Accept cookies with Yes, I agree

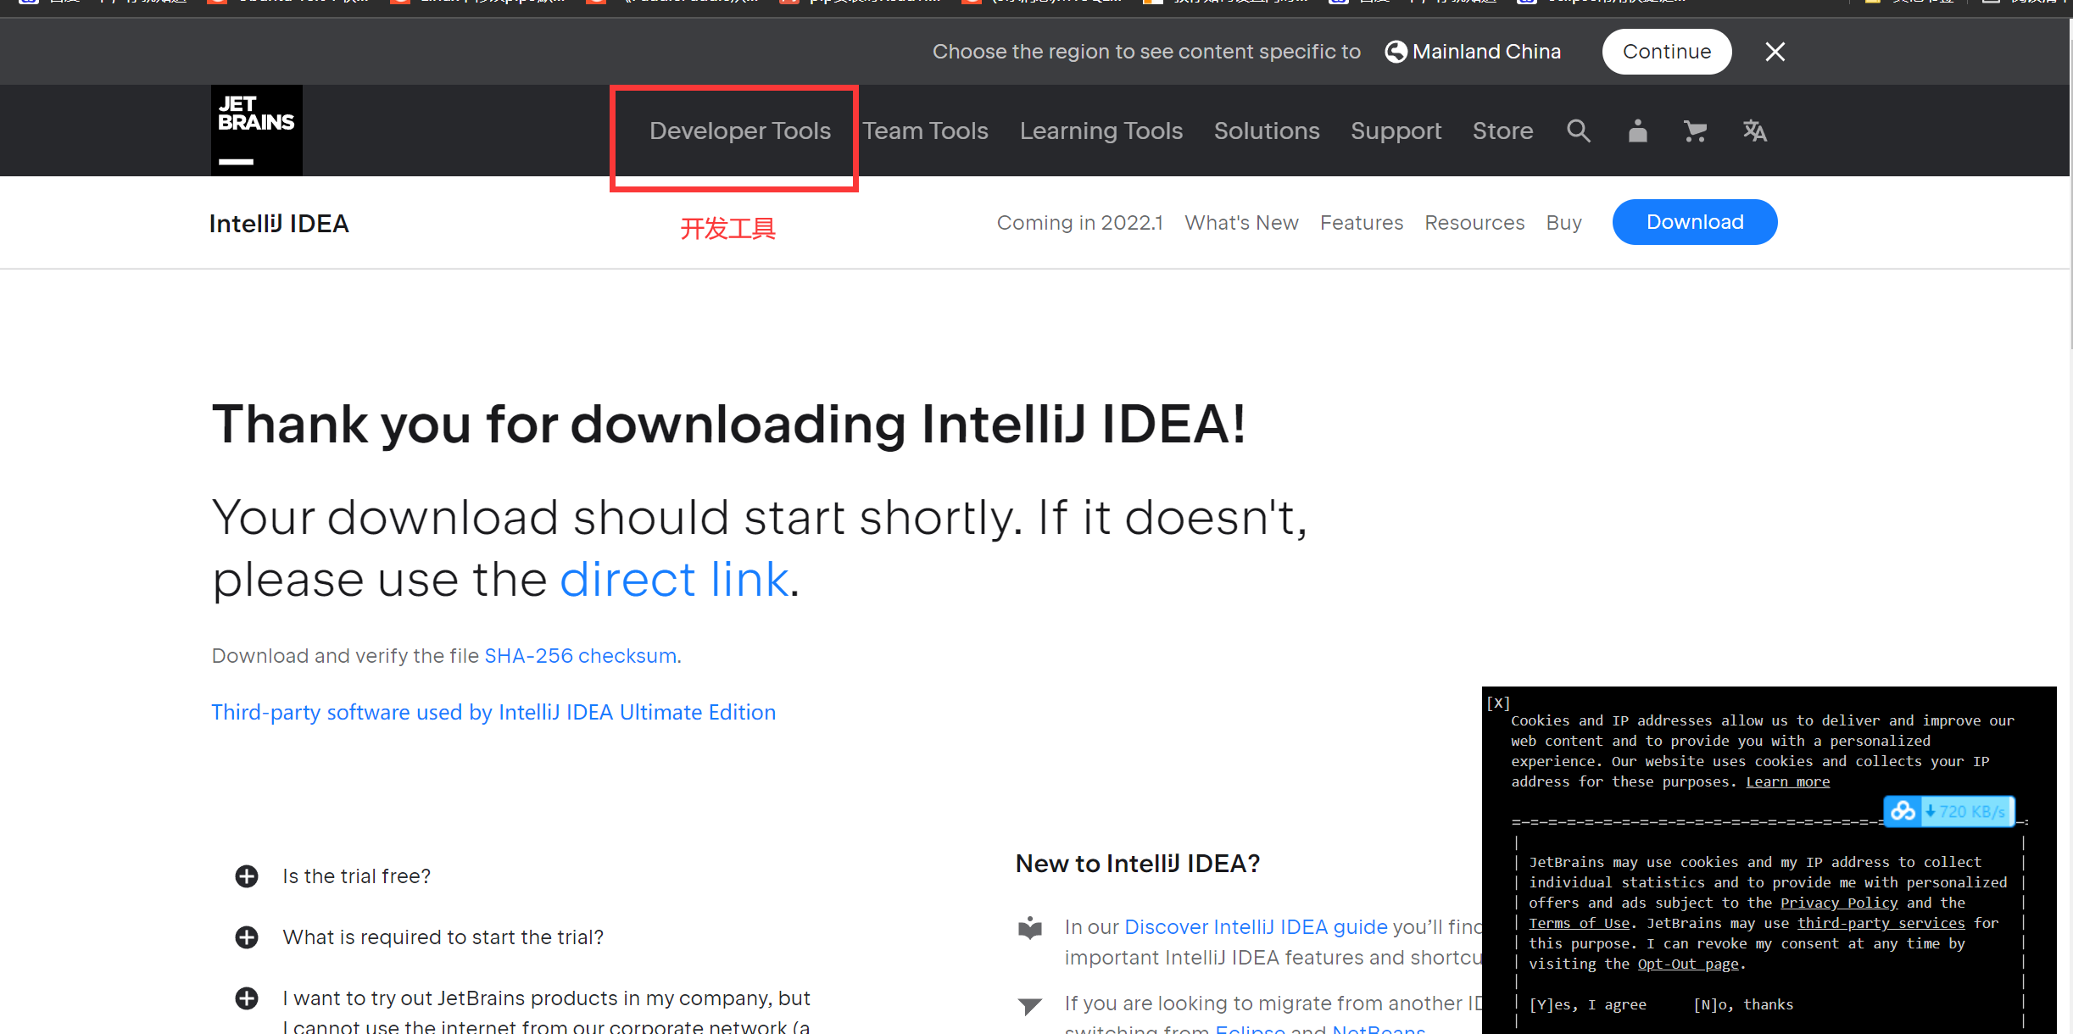[x=1589, y=1004]
